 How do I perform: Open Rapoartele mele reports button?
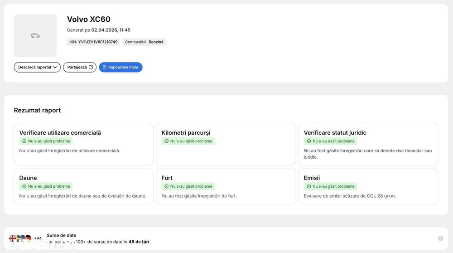[120, 67]
